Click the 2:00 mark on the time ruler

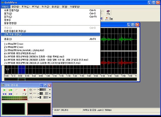(89, 76)
